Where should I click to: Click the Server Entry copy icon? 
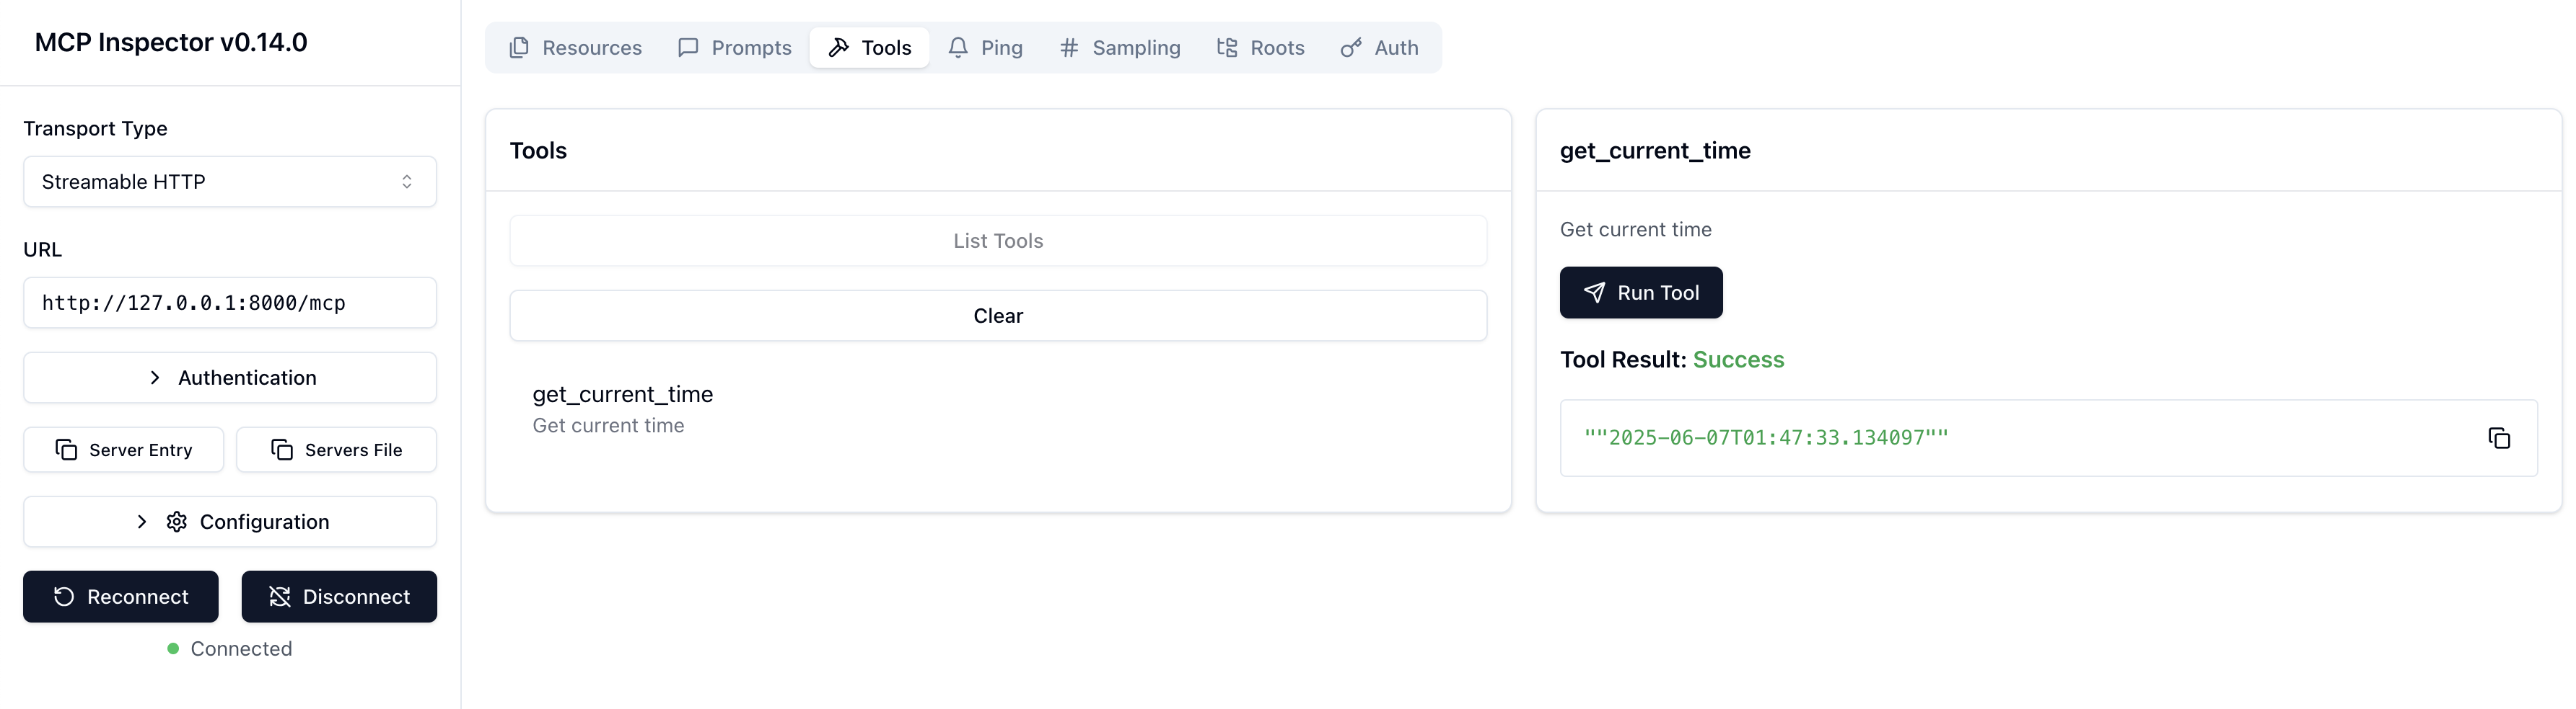point(66,450)
